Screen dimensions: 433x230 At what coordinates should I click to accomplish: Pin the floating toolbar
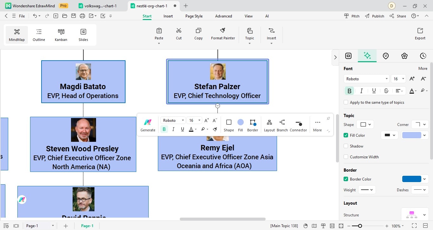pos(328,119)
